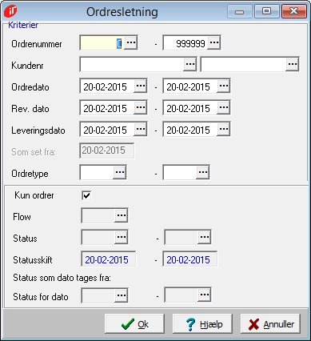Open lookup for Ordretype from field
The height and width of the screenshot is (341, 311).
pos(120,172)
